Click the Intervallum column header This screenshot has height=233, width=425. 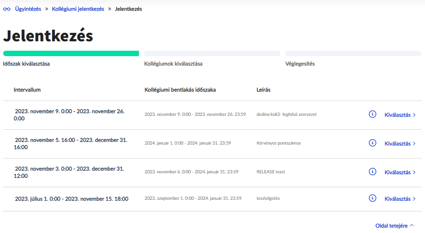27,90
